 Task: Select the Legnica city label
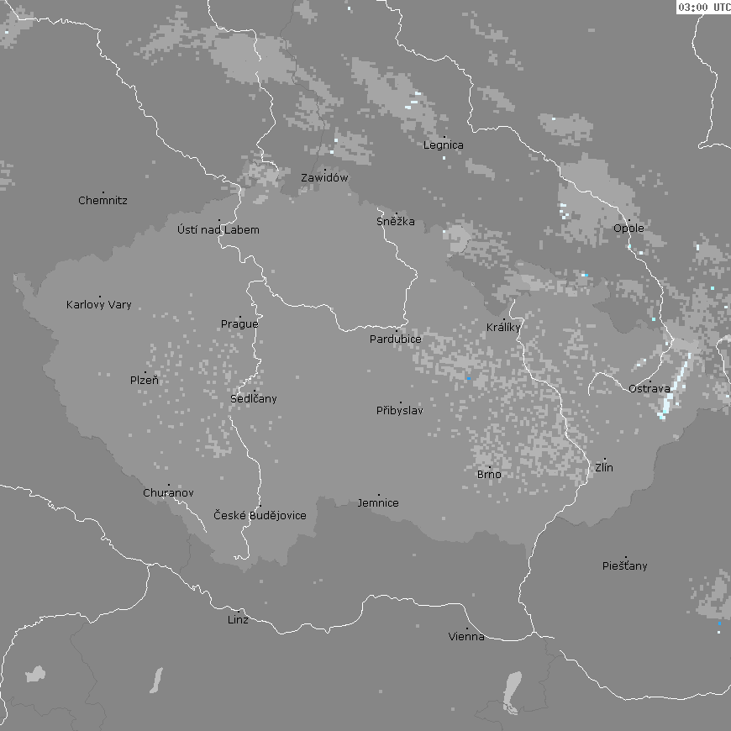[444, 145]
